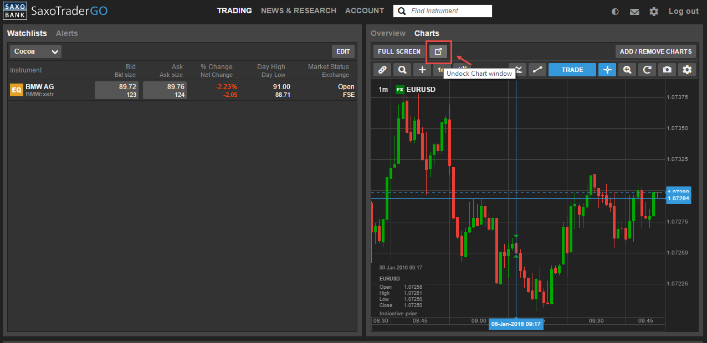Image resolution: width=707 pixels, height=343 pixels.
Task: Reset the chart with the circular arrow
Action: pos(647,70)
